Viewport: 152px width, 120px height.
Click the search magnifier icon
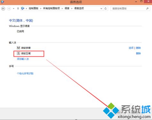pyautogui.click(x=147, y=8)
